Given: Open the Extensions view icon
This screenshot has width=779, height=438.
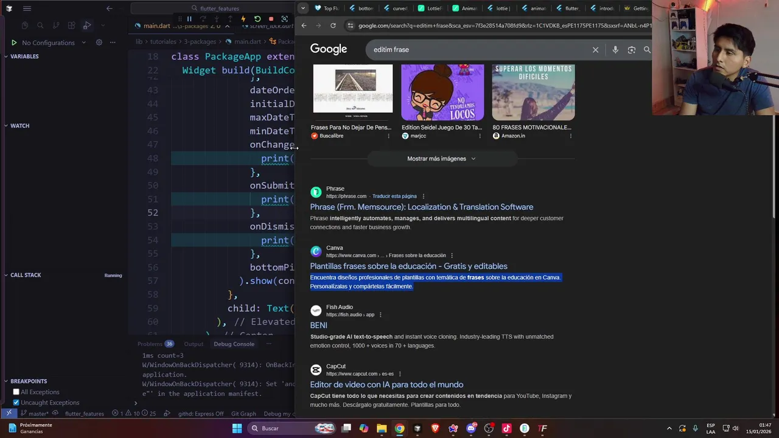Looking at the screenshot, I should click(x=72, y=26).
